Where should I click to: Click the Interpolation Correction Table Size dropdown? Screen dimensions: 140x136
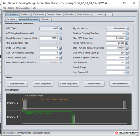(51, 62)
